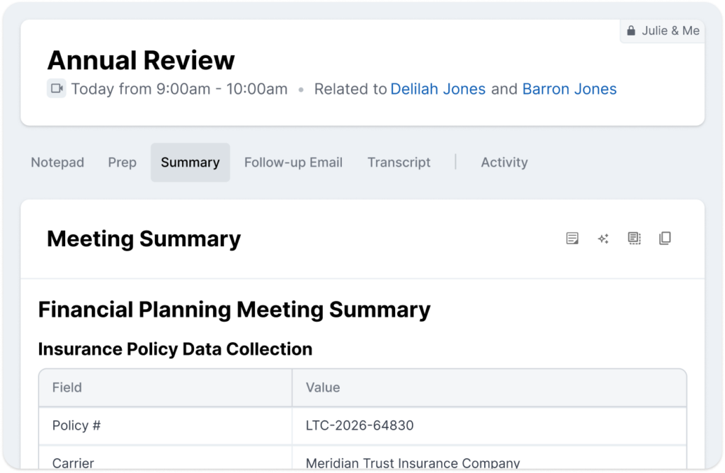Click the Field column header

[166, 387]
